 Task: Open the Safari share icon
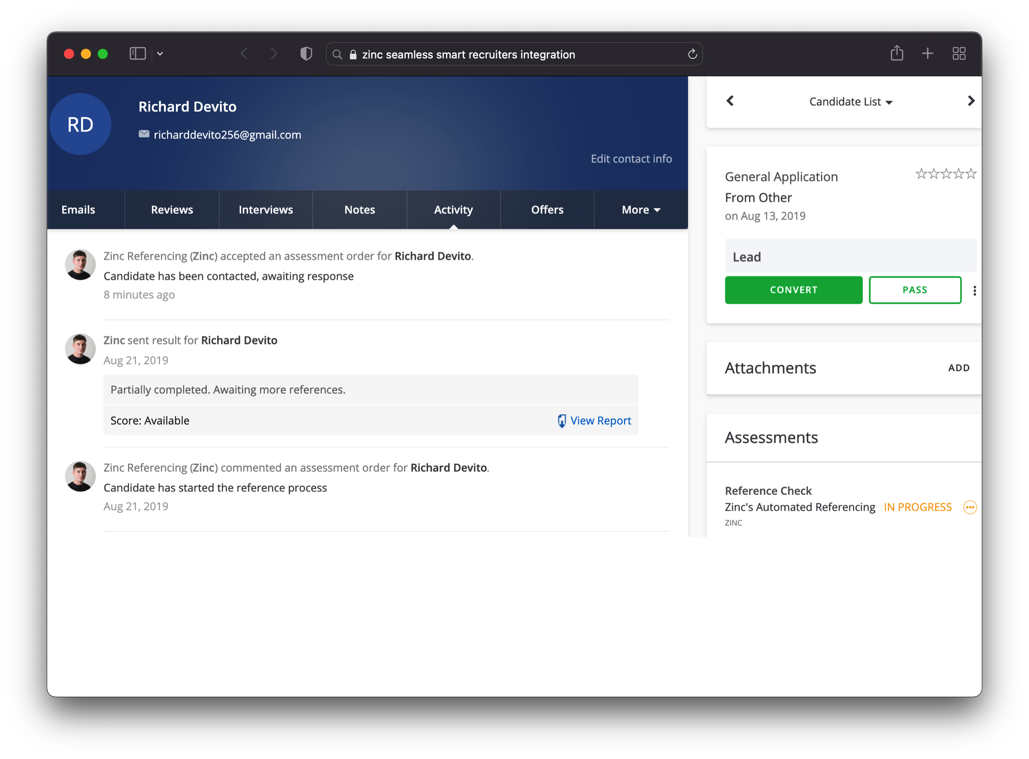(x=897, y=54)
